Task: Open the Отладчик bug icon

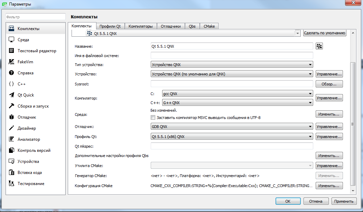Action: coord(11,117)
